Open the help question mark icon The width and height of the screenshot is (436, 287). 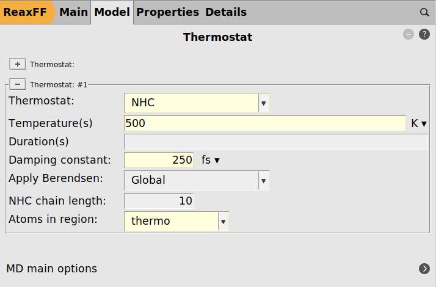[424, 34]
